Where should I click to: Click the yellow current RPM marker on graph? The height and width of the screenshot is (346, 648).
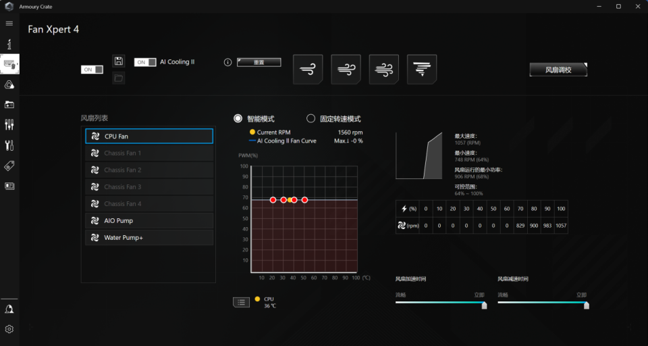tap(290, 200)
